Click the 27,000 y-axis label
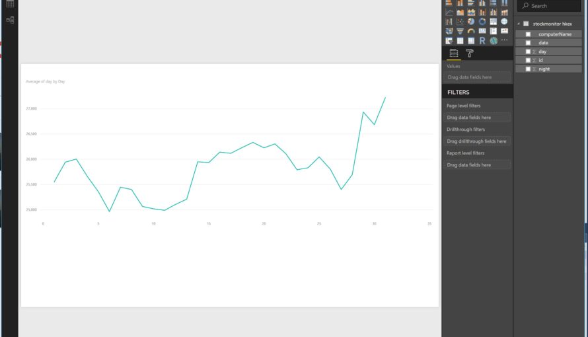This screenshot has width=588, height=337. click(32, 109)
